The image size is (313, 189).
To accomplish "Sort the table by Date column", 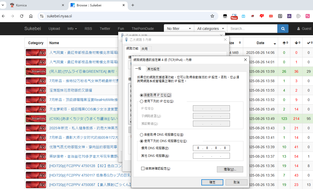I will 260,43.
